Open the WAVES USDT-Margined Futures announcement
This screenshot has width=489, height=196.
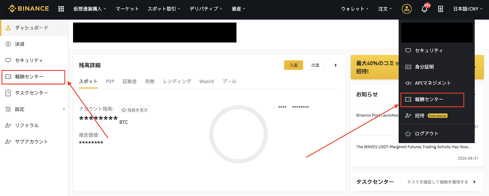pos(414,147)
